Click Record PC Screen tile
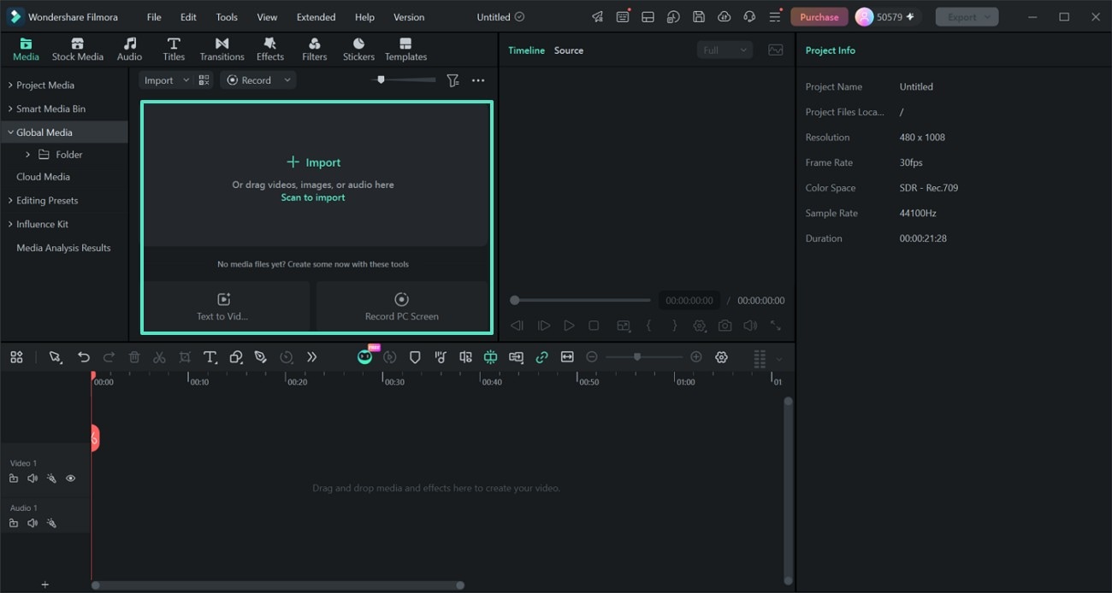The height and width of the screenshot is (593, 1112). 401,307
